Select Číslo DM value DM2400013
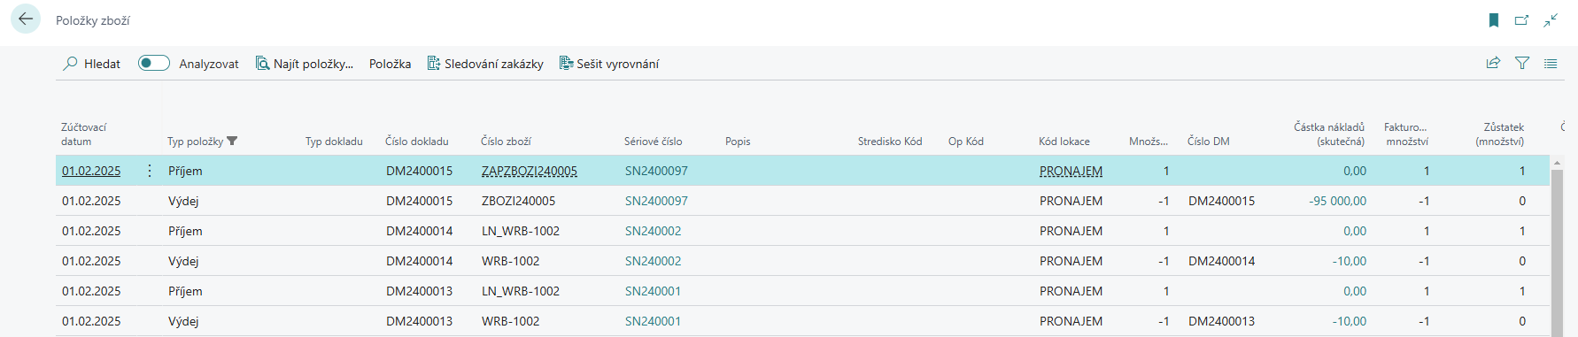Viewport: 1578px width, 337px height. click(x=1222, y=321)
